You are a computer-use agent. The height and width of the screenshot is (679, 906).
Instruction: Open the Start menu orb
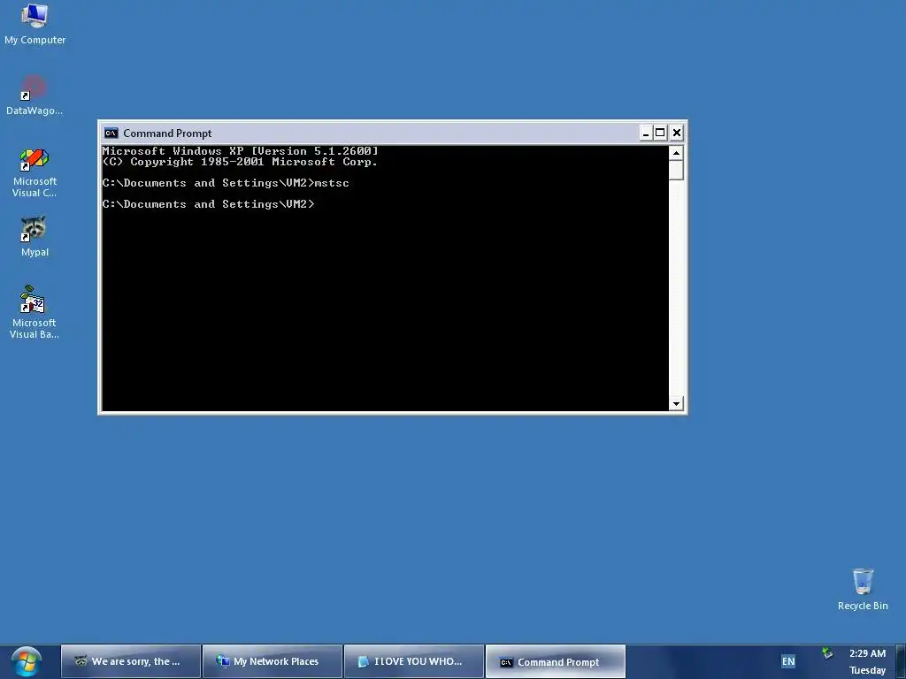click(x=26, y=662)
